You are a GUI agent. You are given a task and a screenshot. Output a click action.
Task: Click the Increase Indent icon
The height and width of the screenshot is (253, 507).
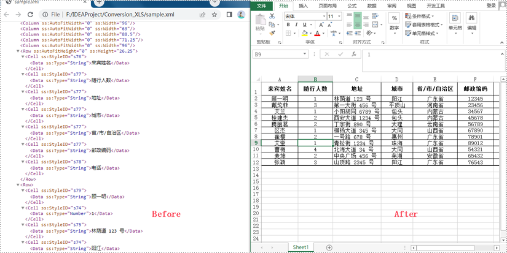pos(358,33)
